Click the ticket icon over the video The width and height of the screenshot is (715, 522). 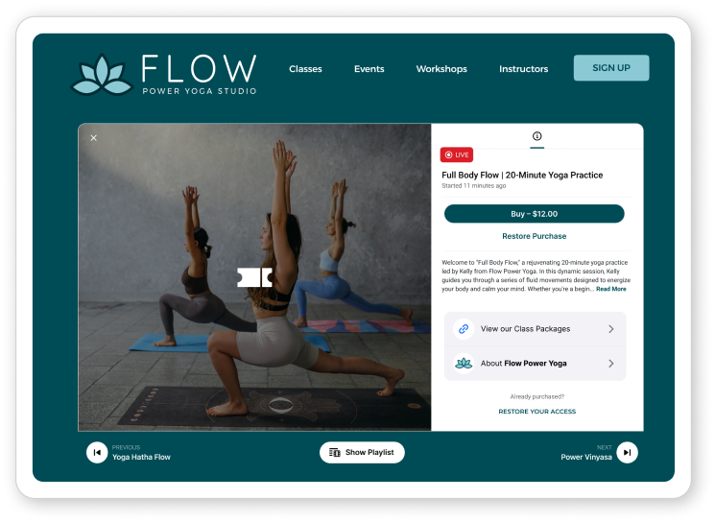tap(255, 277)
